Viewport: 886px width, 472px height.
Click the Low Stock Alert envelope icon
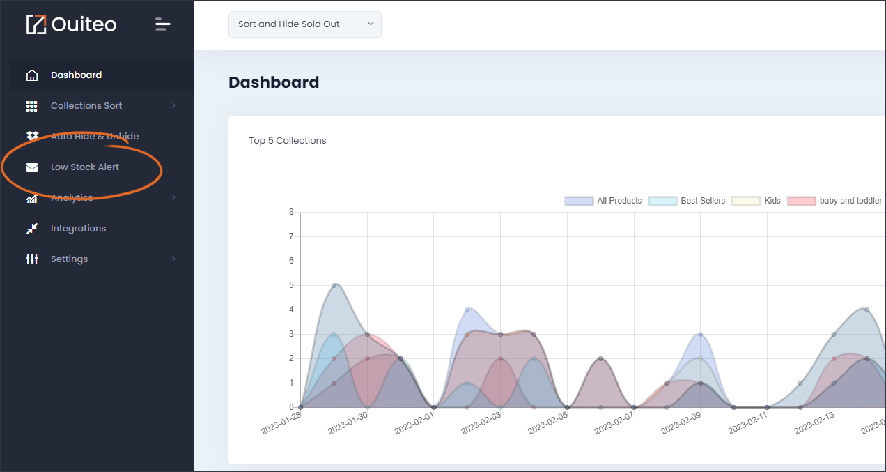pyautogui.click(x=32, y=167)
